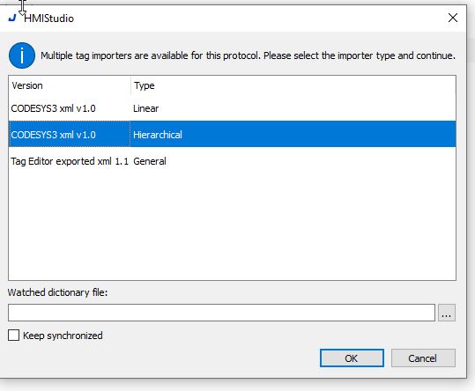This screenshot has width=475, height=391.
Task: Click the empty area of importer list
Action: pos(232,227)
